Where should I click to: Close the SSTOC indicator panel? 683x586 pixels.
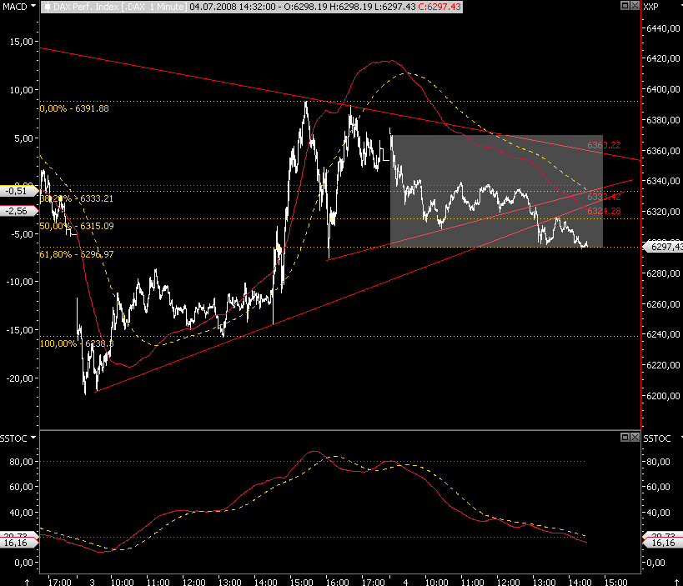pos(635,437)
